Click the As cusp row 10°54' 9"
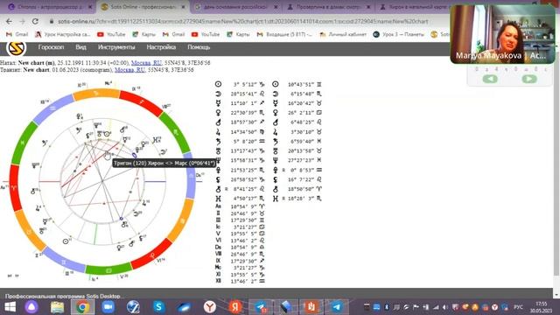Image resolution: width=560 pixels, height=315 pixels. [240, 206]
